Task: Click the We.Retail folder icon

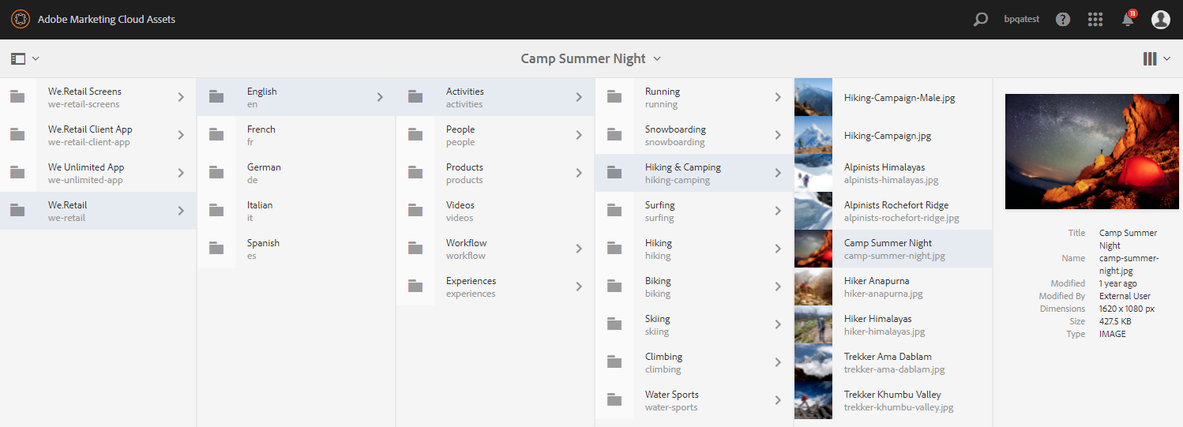Action: coord(17,211)
